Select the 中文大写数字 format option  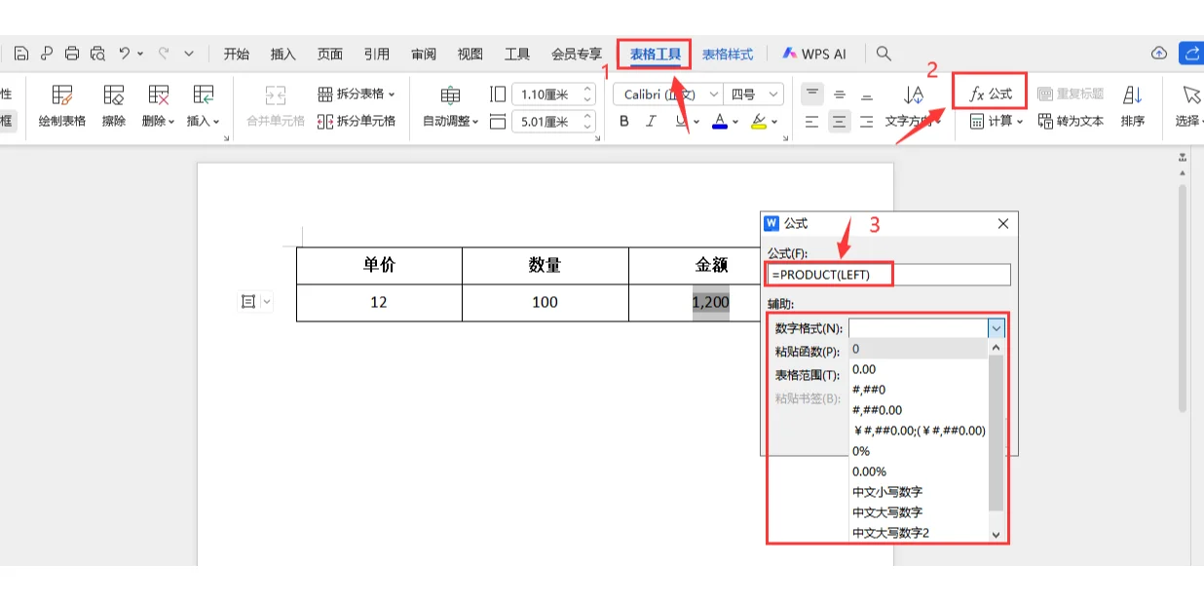(886, 512)
